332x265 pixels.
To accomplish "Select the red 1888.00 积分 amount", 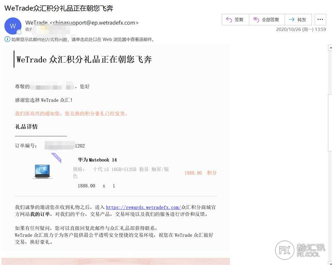I will (x=200, y=173).
